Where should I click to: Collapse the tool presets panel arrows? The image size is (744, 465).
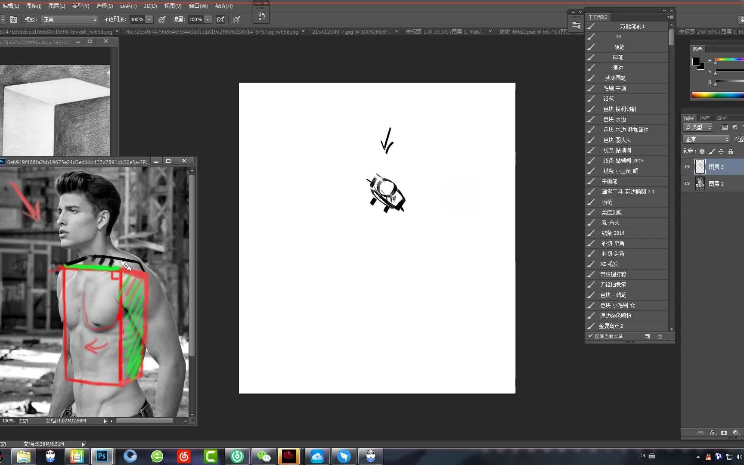(x=664, y=11)
